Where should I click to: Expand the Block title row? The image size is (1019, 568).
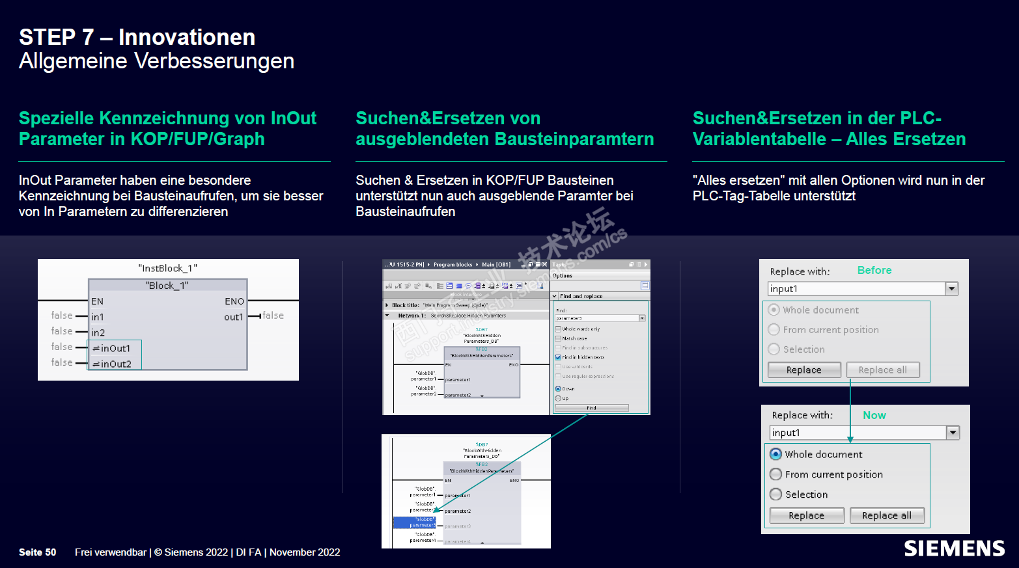click(x=387, y=305)
